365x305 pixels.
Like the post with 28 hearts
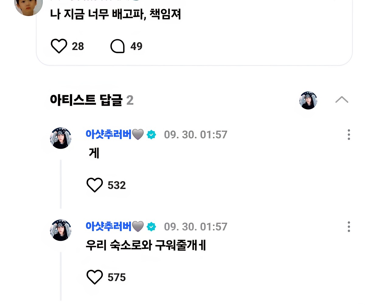[59, 46]
